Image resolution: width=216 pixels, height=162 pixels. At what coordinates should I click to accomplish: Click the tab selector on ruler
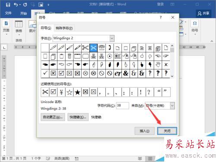point(4,47)
